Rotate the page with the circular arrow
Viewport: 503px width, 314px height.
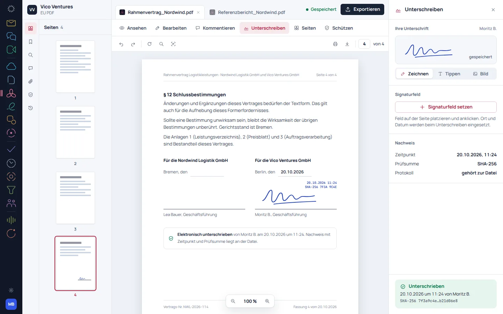coord(150,44)
